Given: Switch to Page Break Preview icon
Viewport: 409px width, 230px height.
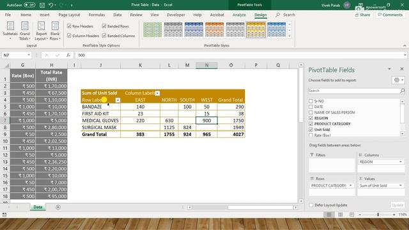Looking at the screenshot, I should [351, 215].
